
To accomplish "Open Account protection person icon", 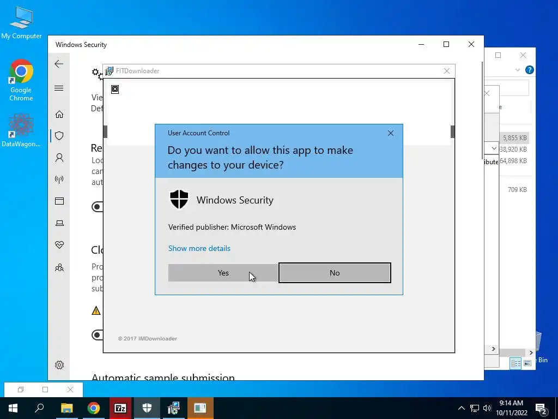I will 59,158.
